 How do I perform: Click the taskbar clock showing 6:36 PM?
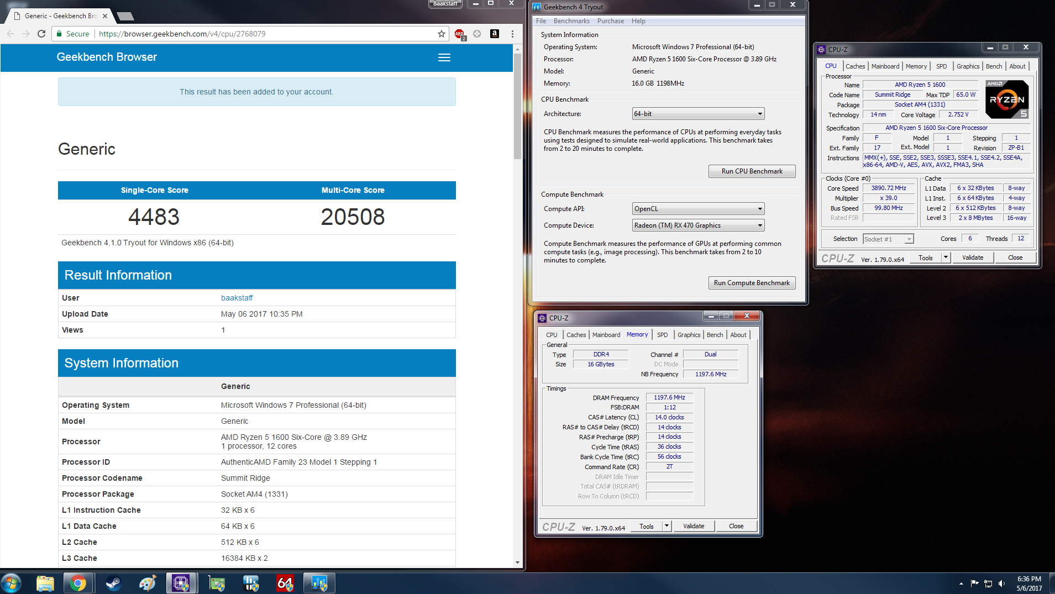pyautogui.click(x=1029, y=584)
